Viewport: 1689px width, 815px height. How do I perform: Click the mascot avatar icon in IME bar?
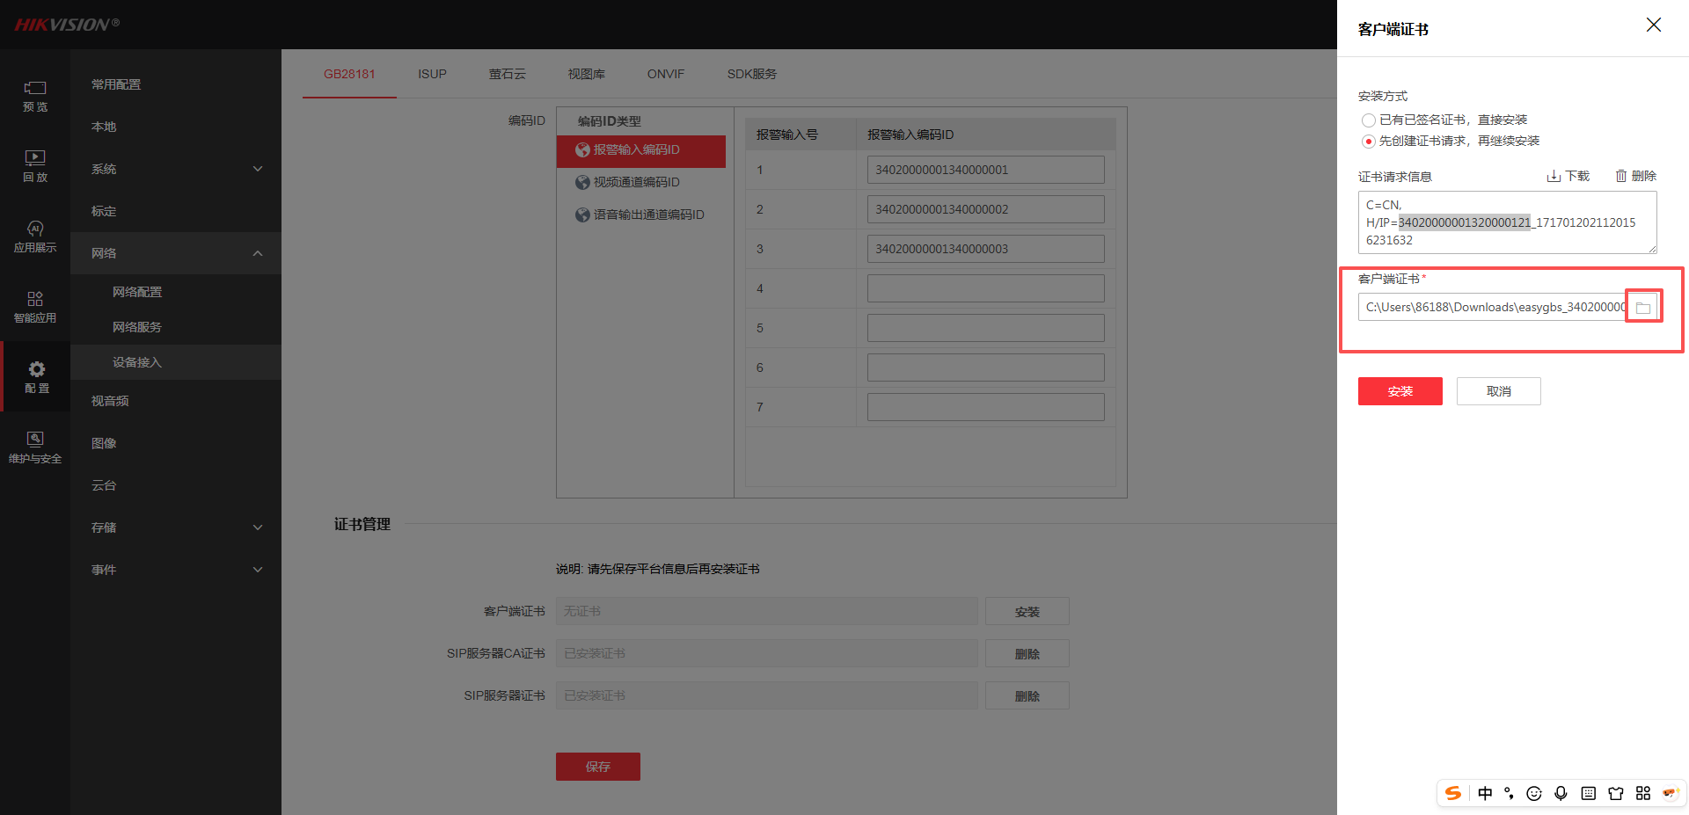pos(1670,793)
